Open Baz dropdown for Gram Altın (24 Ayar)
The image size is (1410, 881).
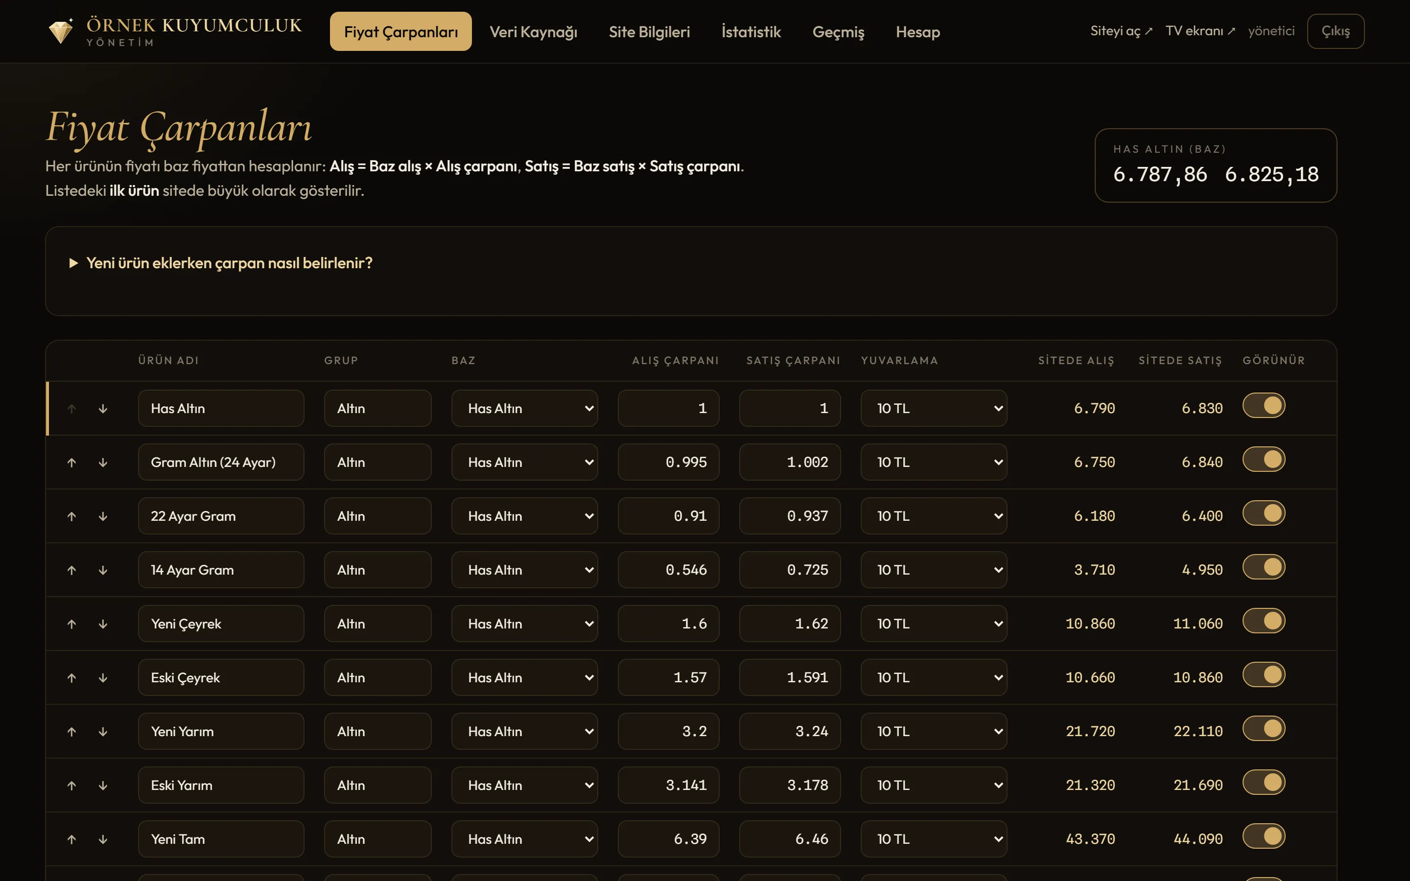[524, 463]
